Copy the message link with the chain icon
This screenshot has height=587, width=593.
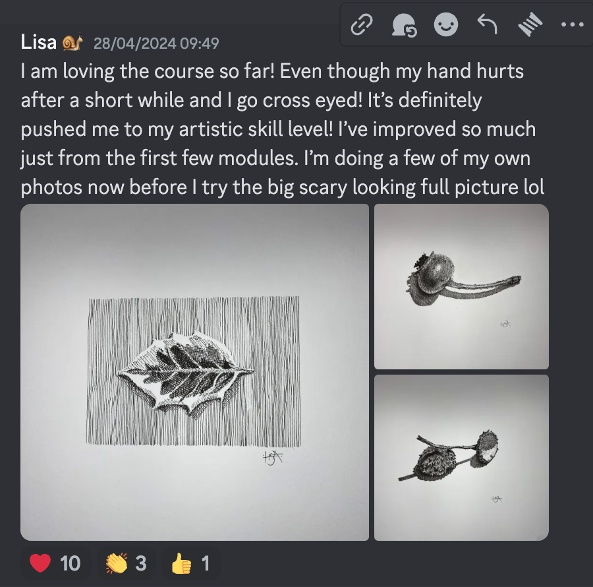361,25
